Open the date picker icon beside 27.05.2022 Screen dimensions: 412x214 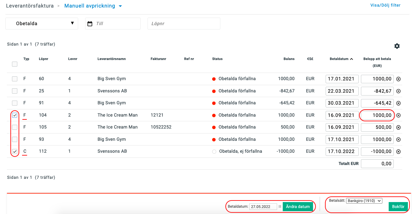pyautogui.click(x=280, y=206)
